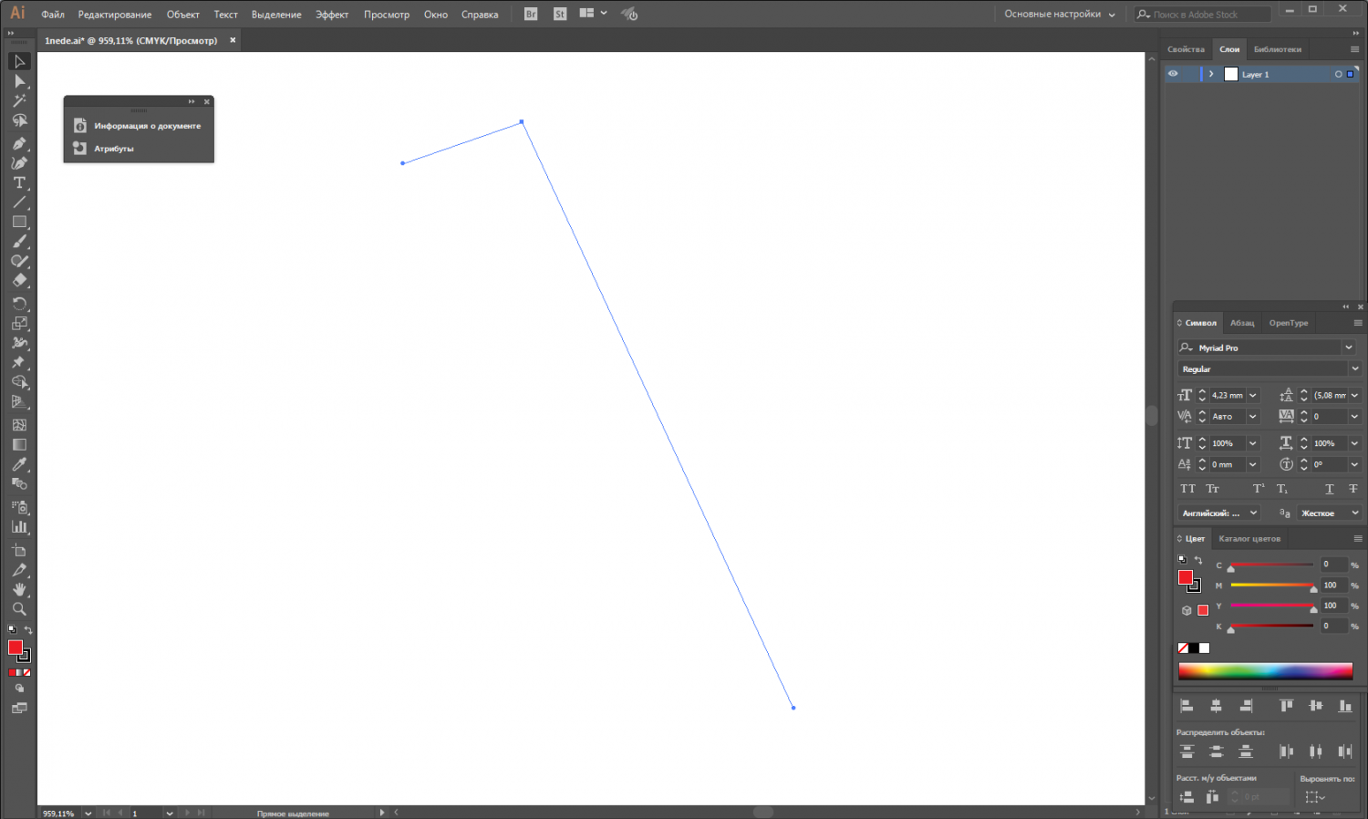Switch to Свойства panel tab

pos(1186,49)
